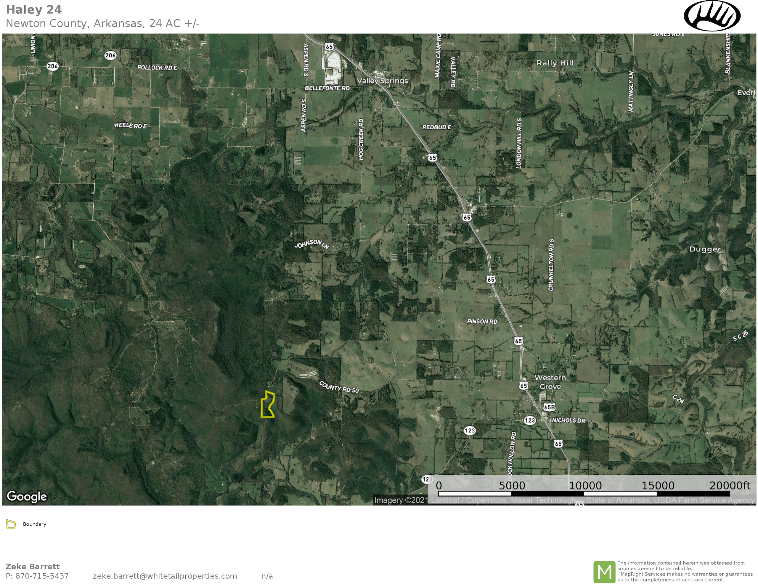The image size is (758, 586).
Task: Click the Boundary legend text label
Action: pyautogui.click(x=34, y=524)
